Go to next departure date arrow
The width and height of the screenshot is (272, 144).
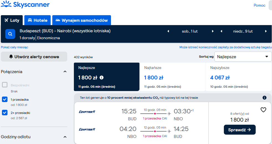pyautogui.click(x=213, y=31)
